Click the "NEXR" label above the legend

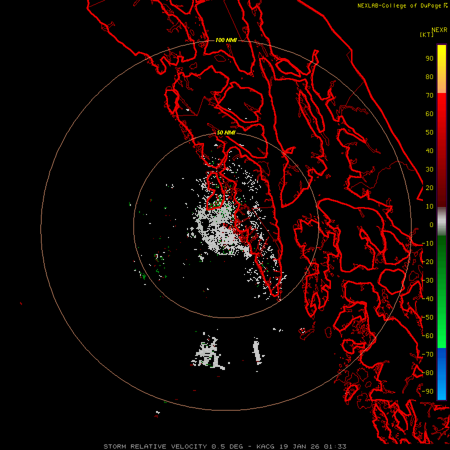pyautogui.click(x=439, y=30)
